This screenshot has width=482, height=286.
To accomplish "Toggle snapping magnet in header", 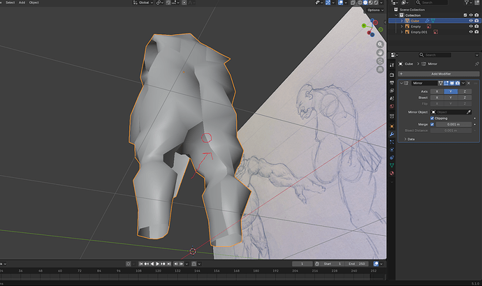I will pyautogui.click(x=168, y=3).
